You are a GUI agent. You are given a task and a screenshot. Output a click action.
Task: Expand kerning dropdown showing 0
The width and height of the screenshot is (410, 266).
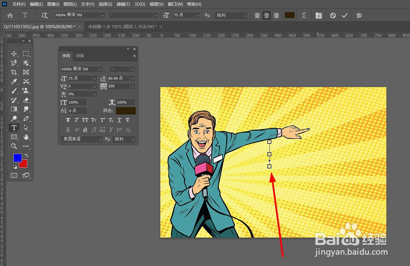tap(95, 86)
